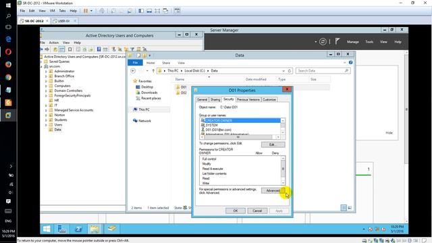Image resolution: width=432 pixels, height=243 pixels.
Task: Click VMware take snapshot icon
Action: 113,11
